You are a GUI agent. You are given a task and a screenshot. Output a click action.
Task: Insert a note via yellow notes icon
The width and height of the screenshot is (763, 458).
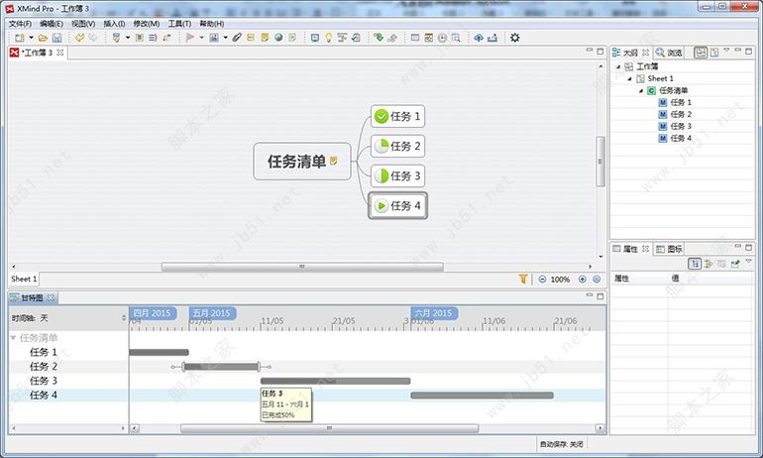click(x=265, y=38)
